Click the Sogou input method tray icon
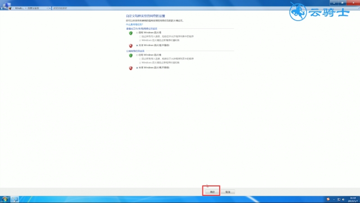The image size is (360, 203). [x=328, y=199]
